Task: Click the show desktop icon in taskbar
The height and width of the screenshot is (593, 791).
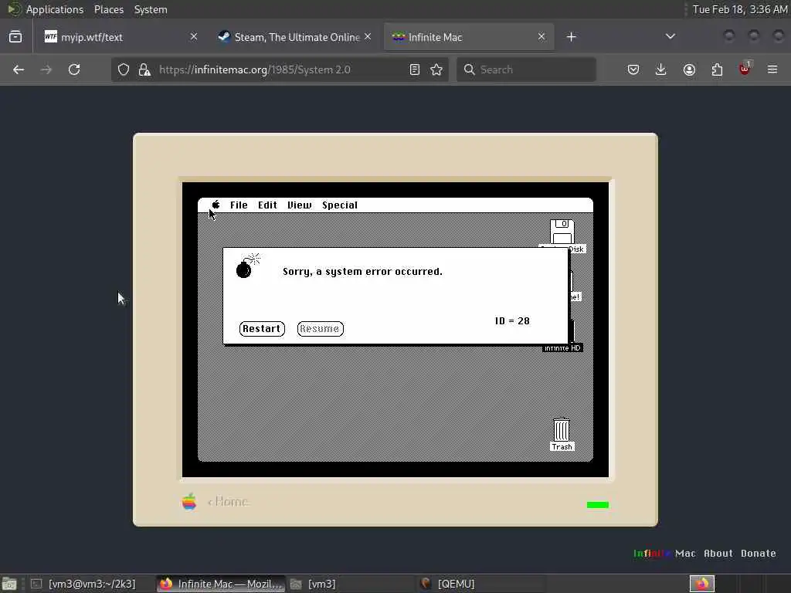Action: 9,584
